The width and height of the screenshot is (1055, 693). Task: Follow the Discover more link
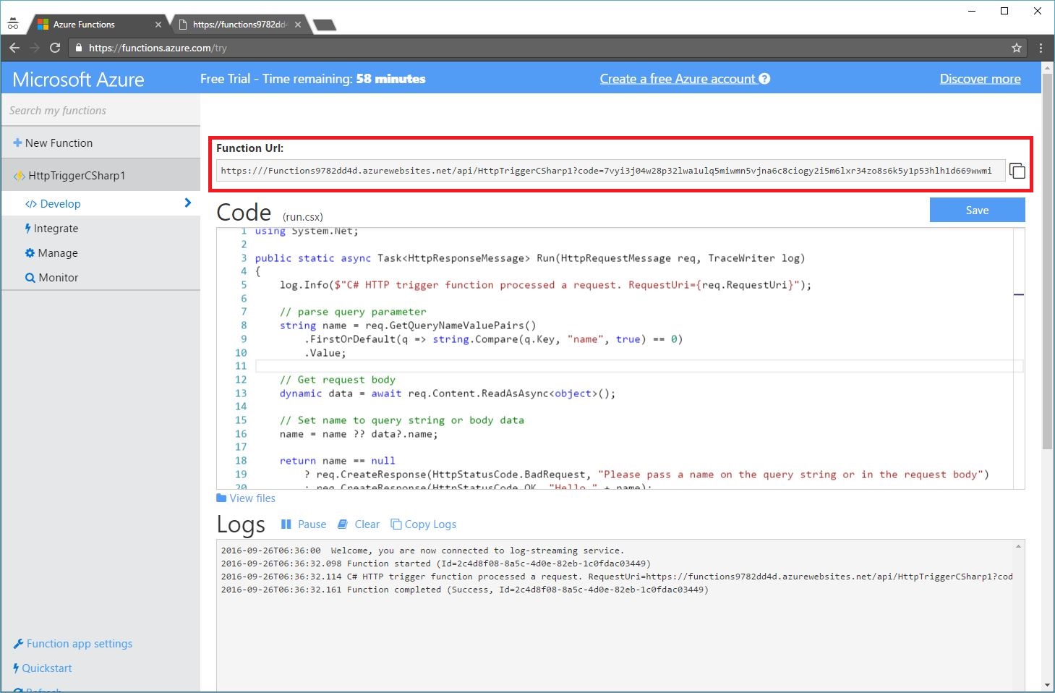(980, 79)
